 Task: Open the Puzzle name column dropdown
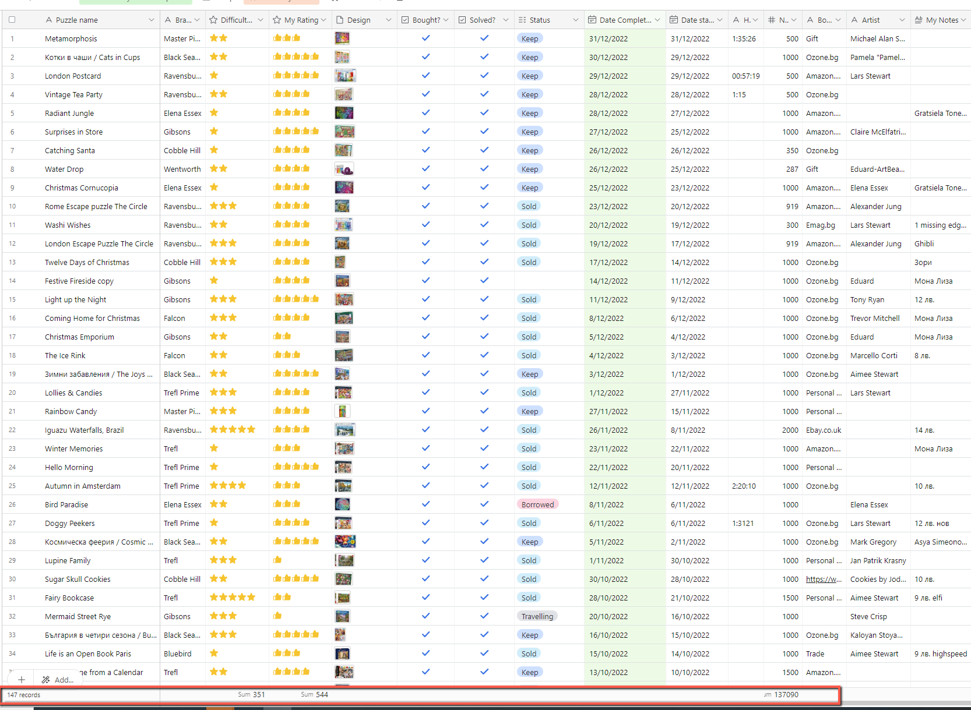[152, 20]
